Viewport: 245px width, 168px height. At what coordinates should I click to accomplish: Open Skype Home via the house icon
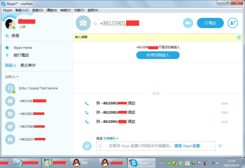(x=7, y=48)
